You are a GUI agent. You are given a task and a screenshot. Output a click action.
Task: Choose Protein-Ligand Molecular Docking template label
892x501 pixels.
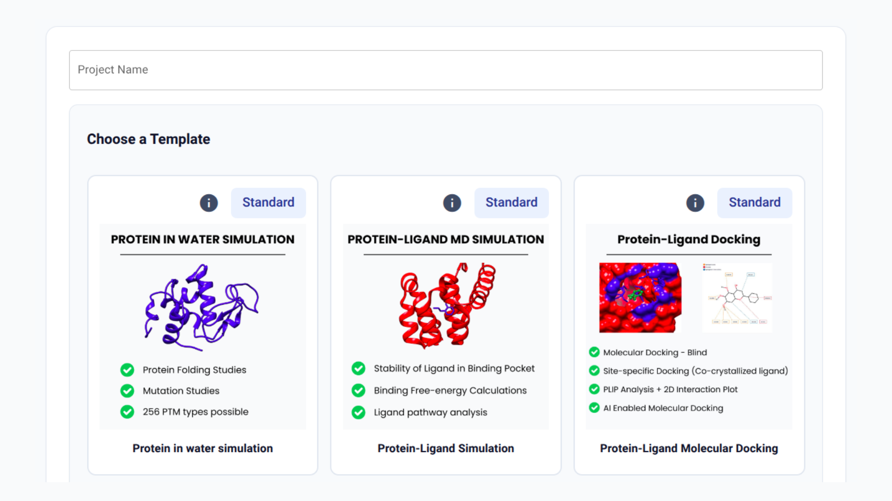click(689, 448)
